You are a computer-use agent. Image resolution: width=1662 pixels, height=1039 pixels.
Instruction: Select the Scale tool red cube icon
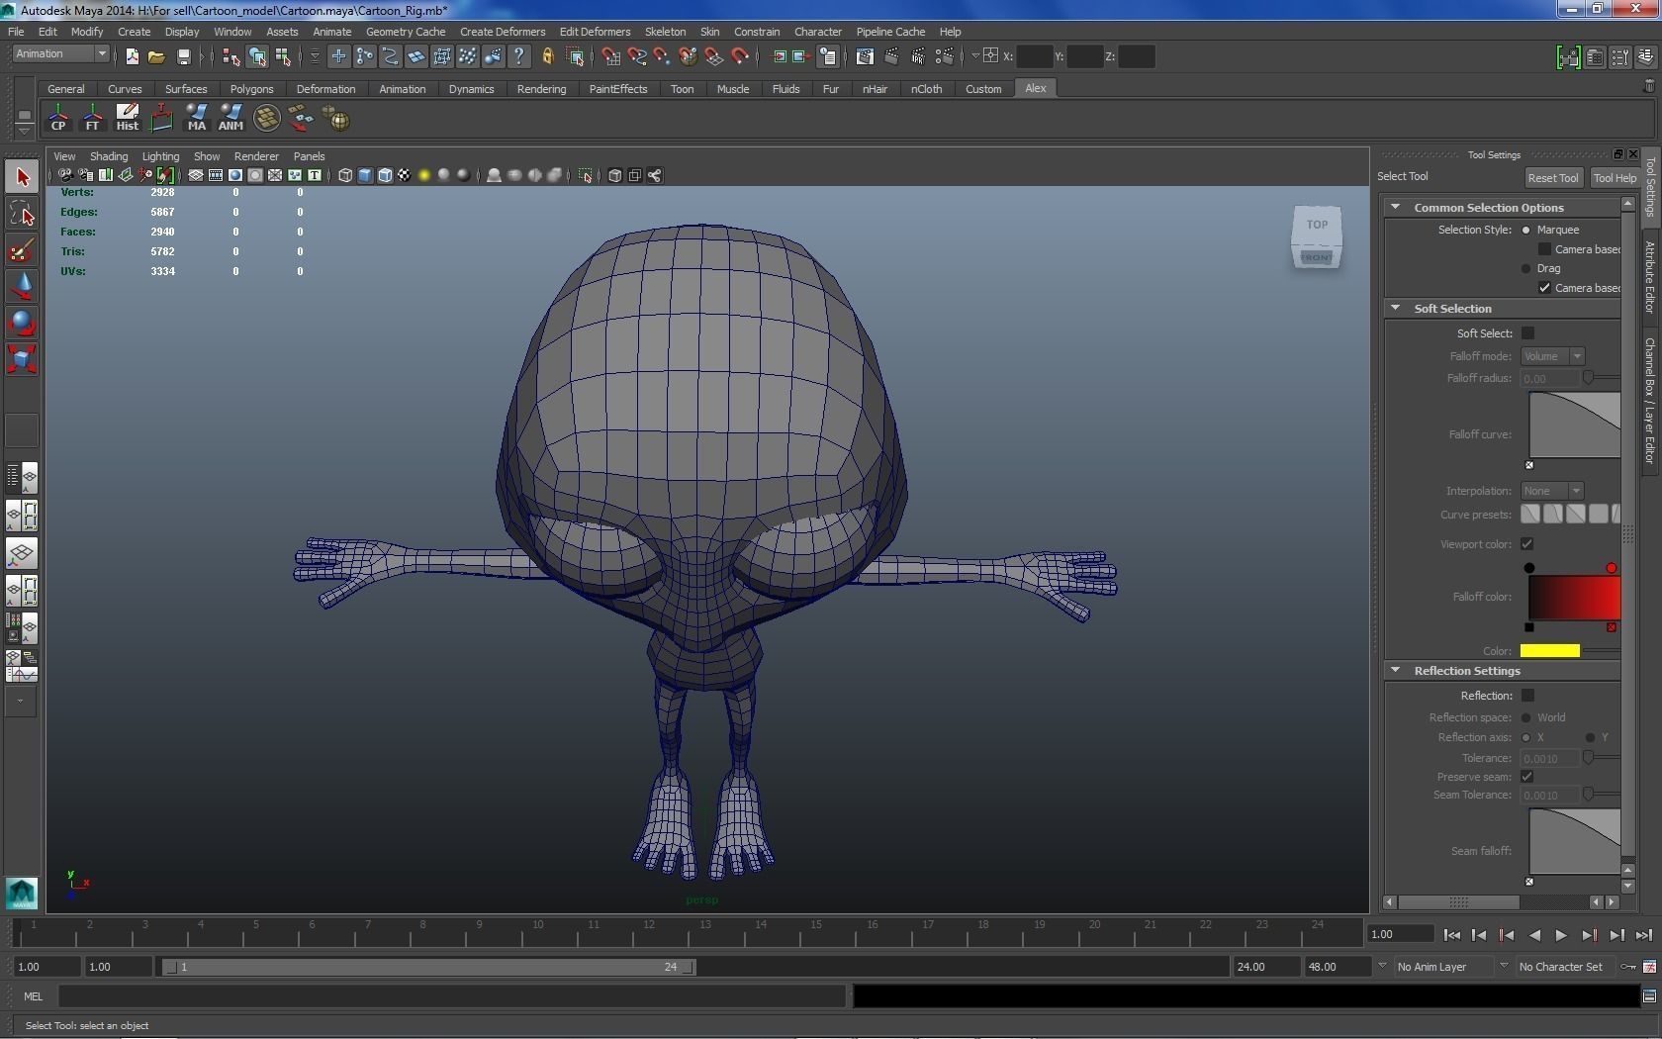click(22, 359)
